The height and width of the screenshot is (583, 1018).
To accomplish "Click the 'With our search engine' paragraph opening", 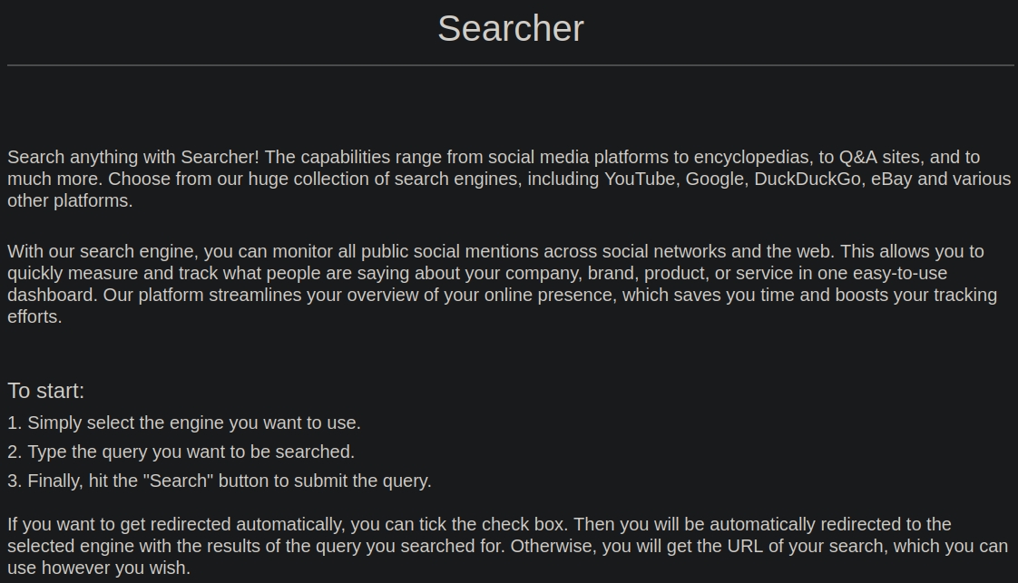I will (102, 252).
